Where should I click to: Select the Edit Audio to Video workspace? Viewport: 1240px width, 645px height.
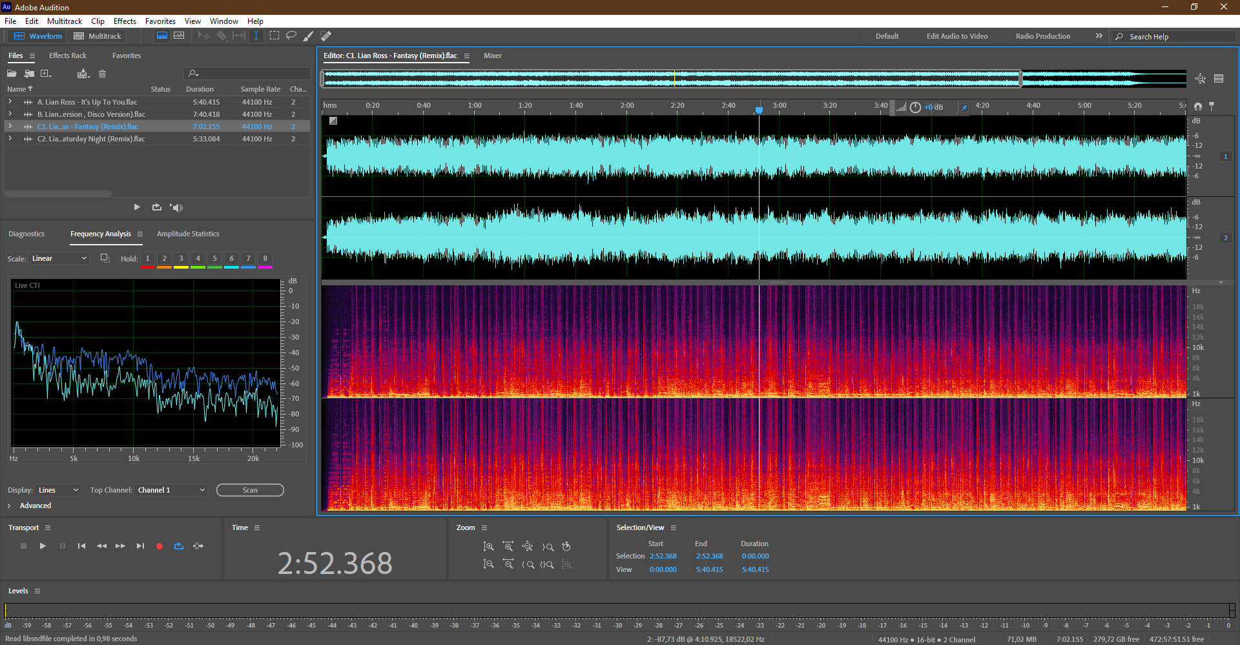coord(957,36)
